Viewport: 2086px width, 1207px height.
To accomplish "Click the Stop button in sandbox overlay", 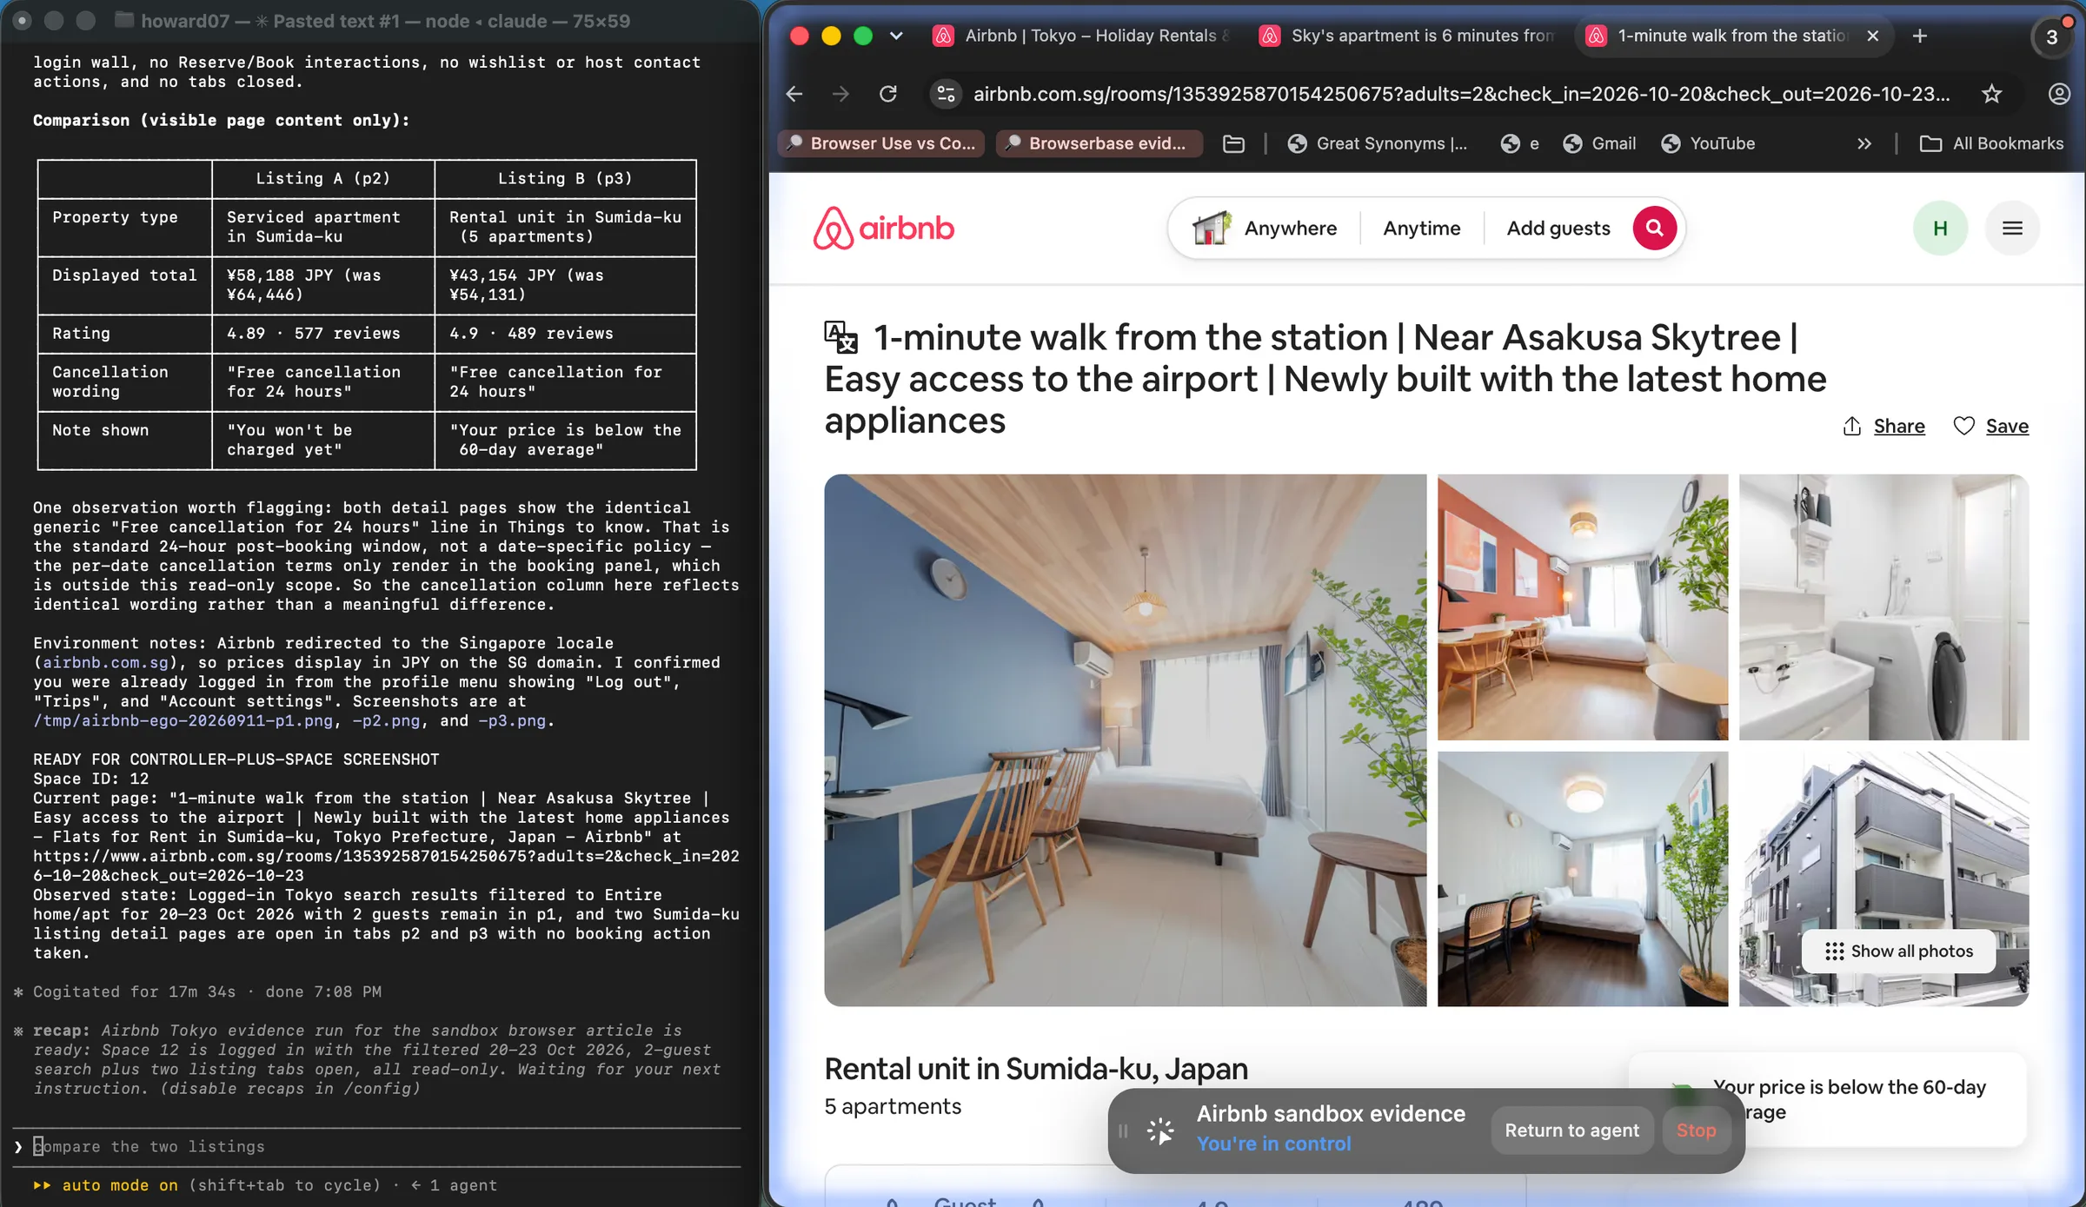I will coord(1696,1131).
